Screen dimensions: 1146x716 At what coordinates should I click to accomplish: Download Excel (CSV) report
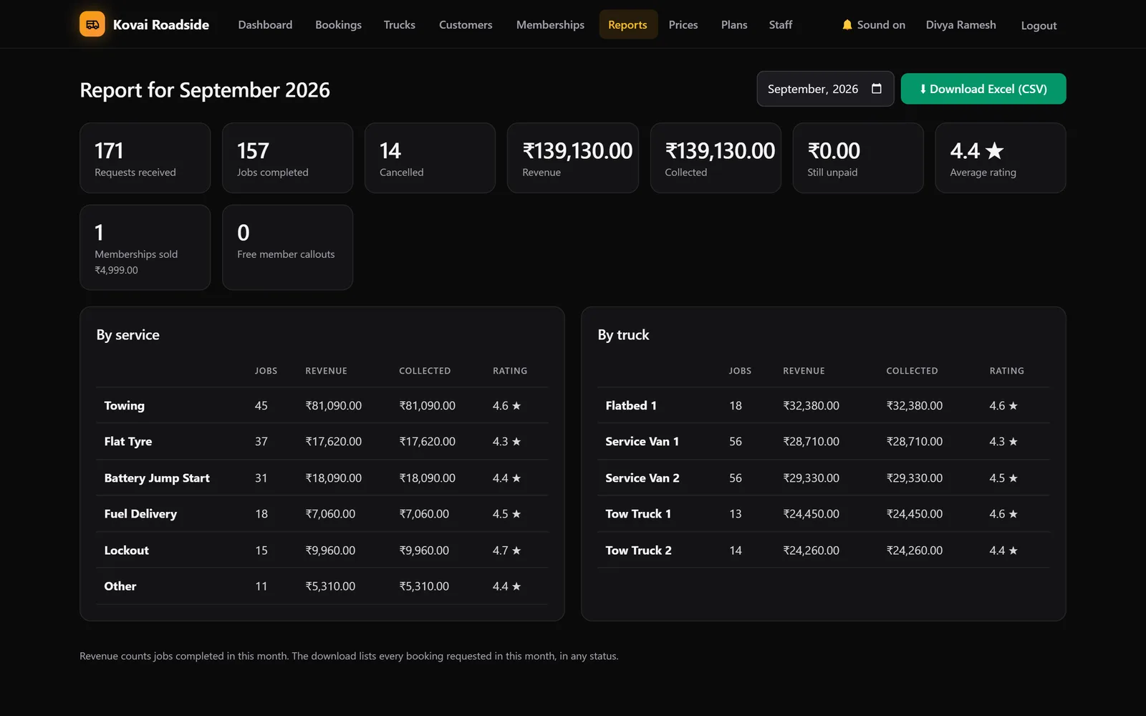point(983,89)
